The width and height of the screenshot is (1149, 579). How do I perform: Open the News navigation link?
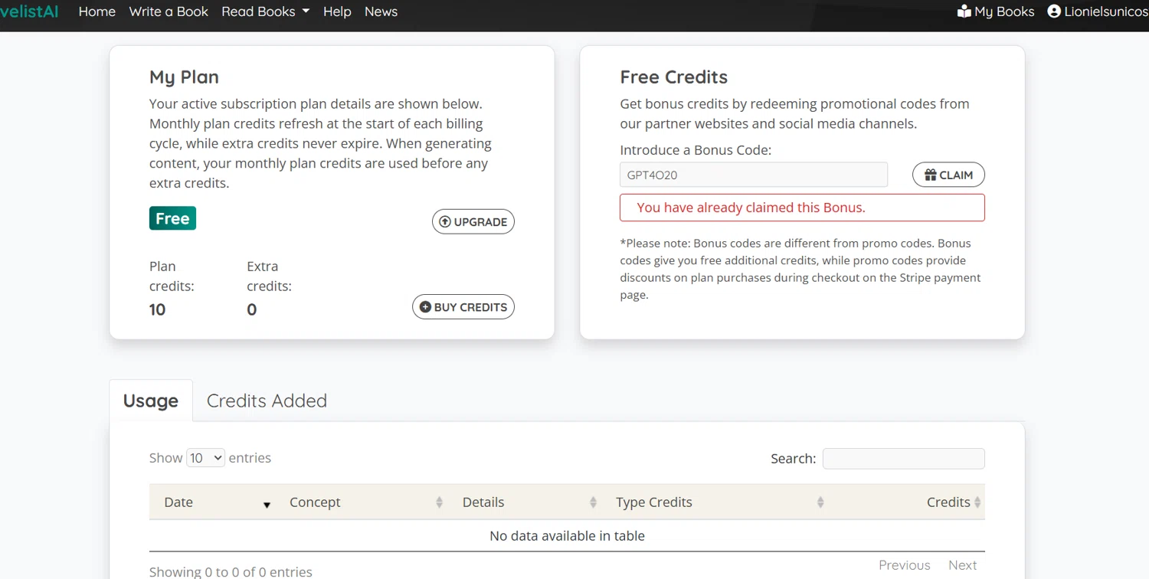click(381, 11)
